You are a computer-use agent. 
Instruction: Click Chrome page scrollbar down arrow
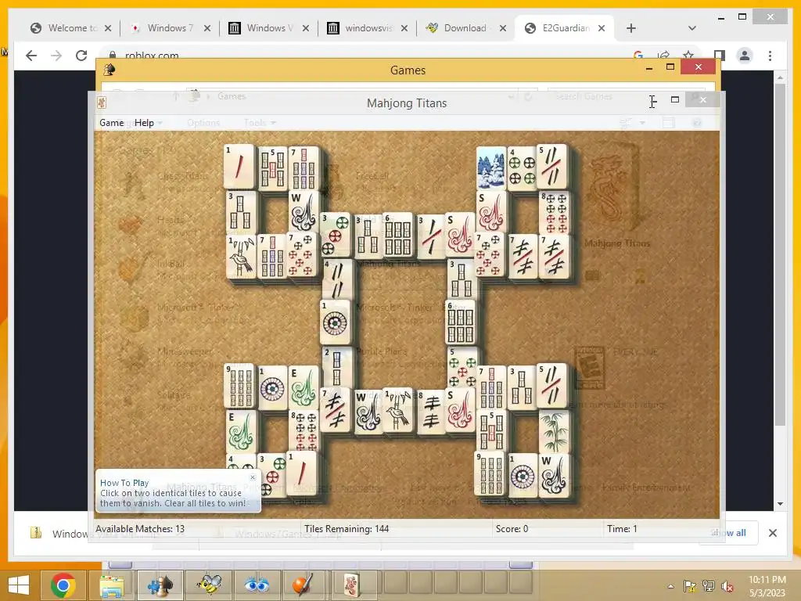pos(780,504)
